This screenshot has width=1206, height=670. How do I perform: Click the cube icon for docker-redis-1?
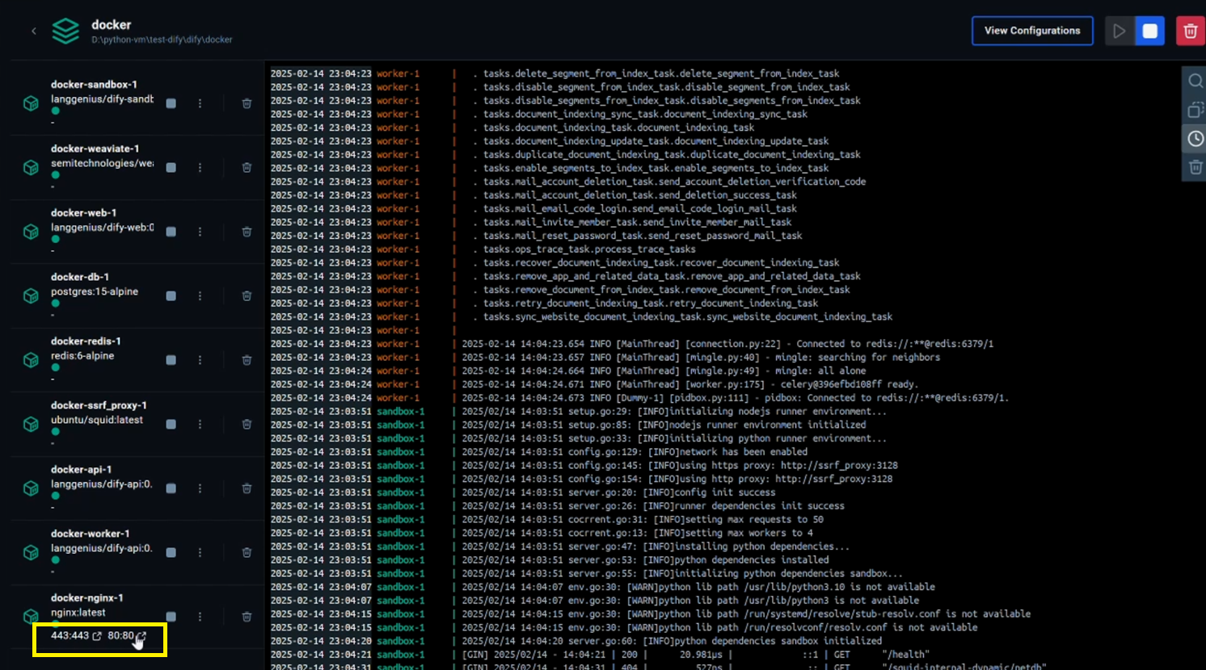click(31, 360)
